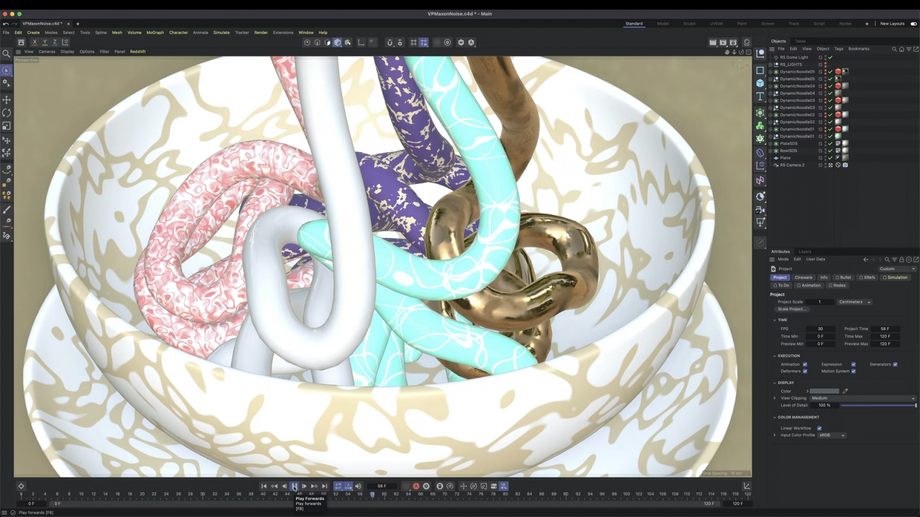Select the Move tool in left toolbar

(7, 100)
